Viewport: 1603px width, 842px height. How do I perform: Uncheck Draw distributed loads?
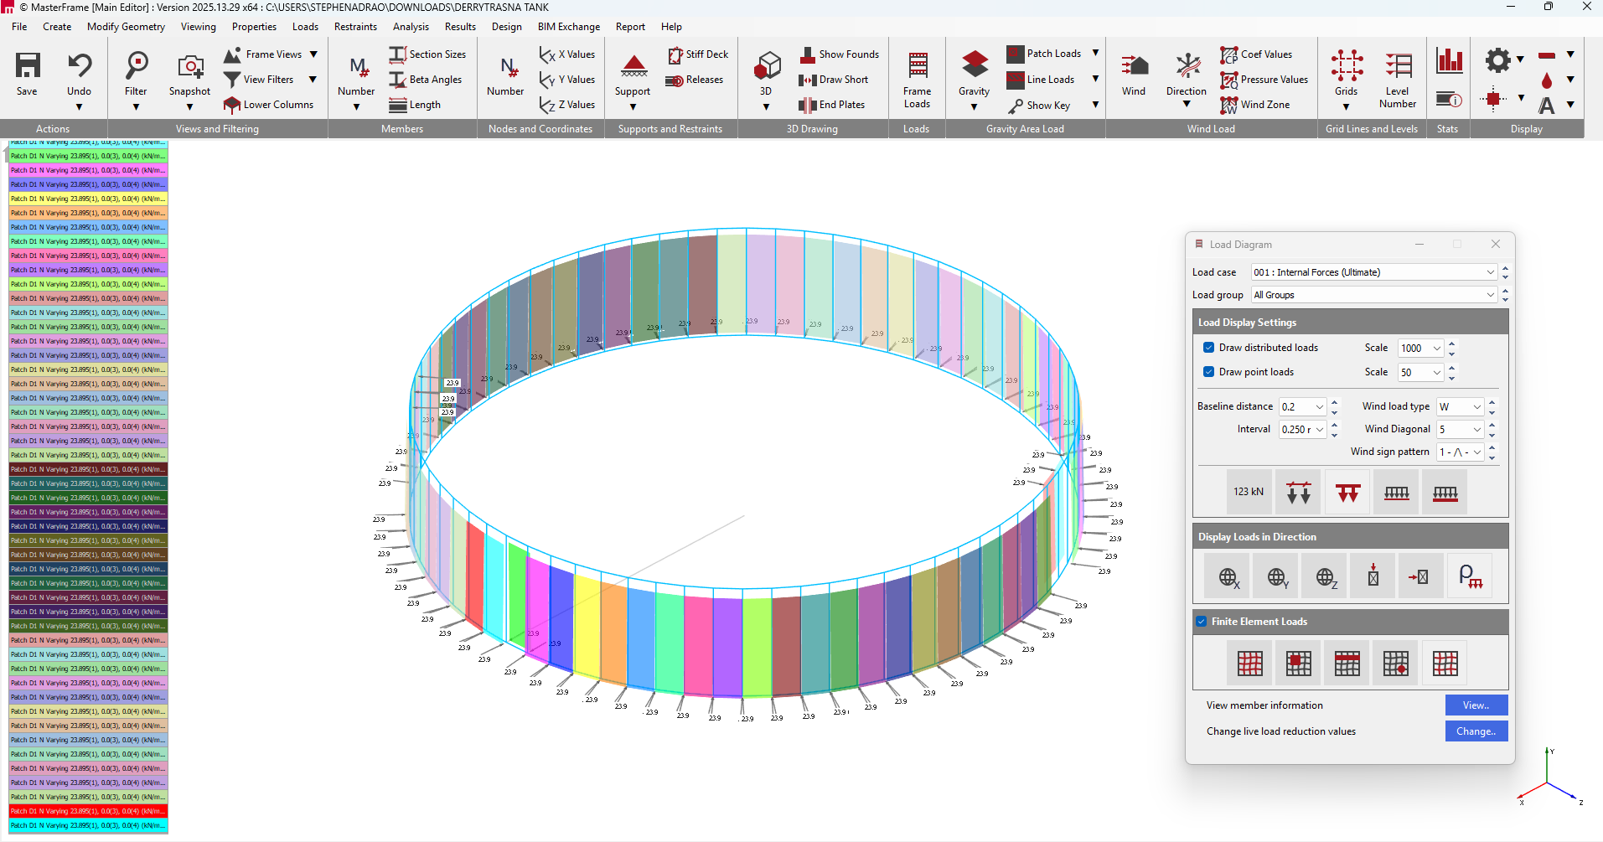(x=1209, y=348)
